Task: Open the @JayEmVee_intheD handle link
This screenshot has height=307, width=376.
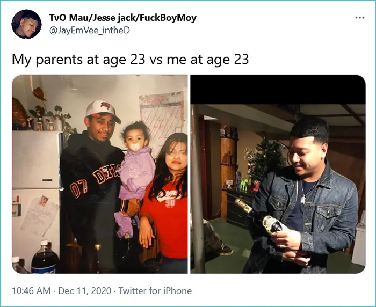Action: (x=89, y=31)
